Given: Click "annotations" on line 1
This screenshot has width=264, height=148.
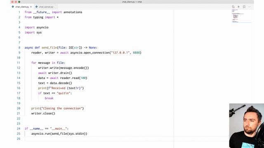Looking at the screenshot, I should pos(73,12).
